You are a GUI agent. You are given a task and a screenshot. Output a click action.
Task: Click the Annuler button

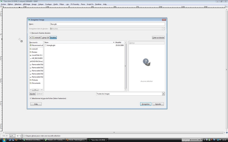tap(158, 104)
